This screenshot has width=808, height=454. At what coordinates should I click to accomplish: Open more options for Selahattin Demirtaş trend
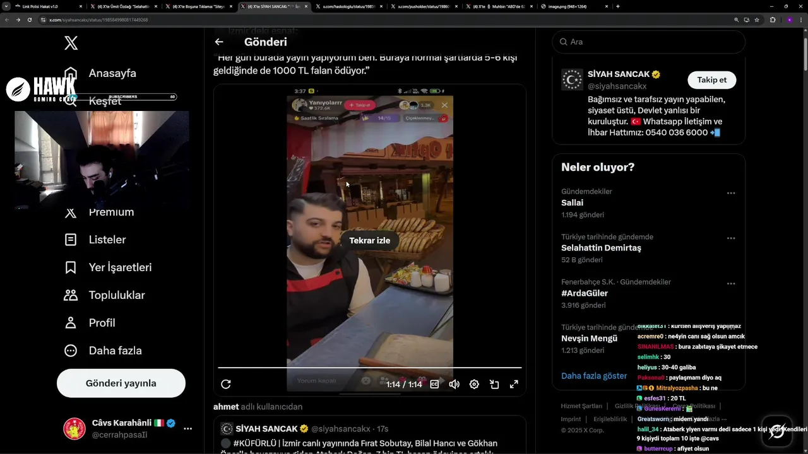[731, 238]
